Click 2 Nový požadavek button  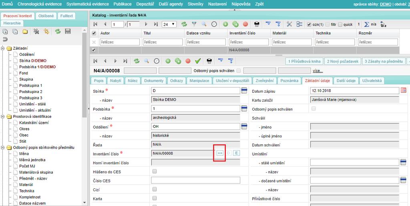(x=343, y=61)
